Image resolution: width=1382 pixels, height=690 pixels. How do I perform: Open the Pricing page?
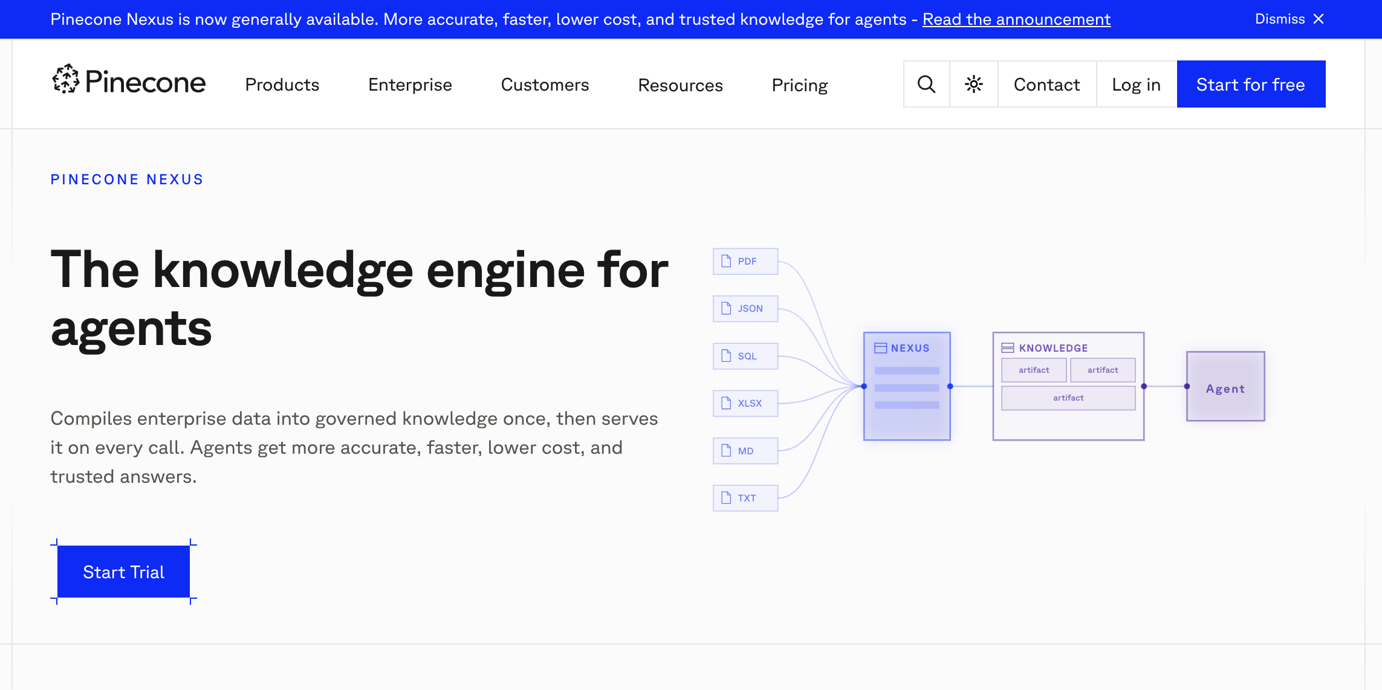[800, 85]
